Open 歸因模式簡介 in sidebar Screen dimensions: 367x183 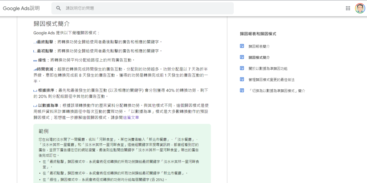[259, 58]
